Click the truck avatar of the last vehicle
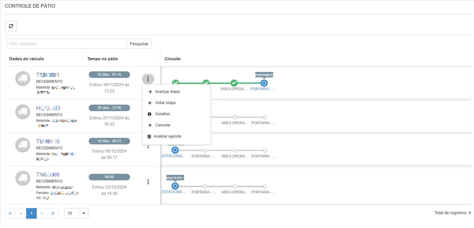The image size is (474, 228). (x=23, y=178)
